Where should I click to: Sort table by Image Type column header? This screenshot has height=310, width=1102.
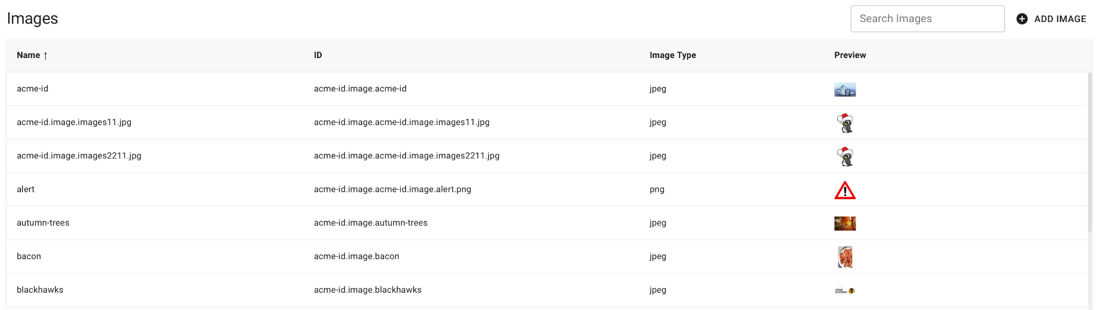[673, 55]
